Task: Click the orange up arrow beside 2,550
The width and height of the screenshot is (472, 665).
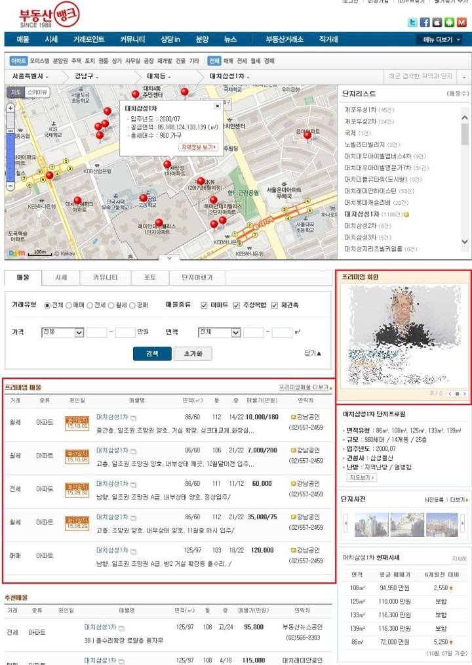Action: pyautogui.click(x=451, y=588)
